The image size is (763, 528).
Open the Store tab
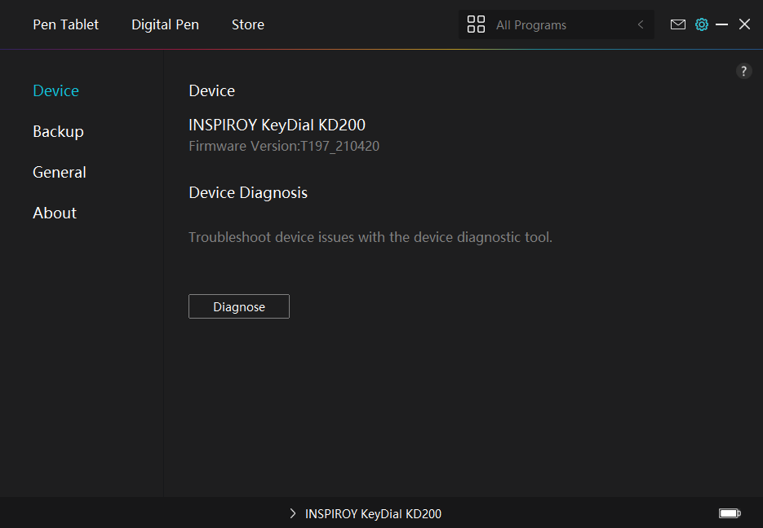tap(248, 24)
